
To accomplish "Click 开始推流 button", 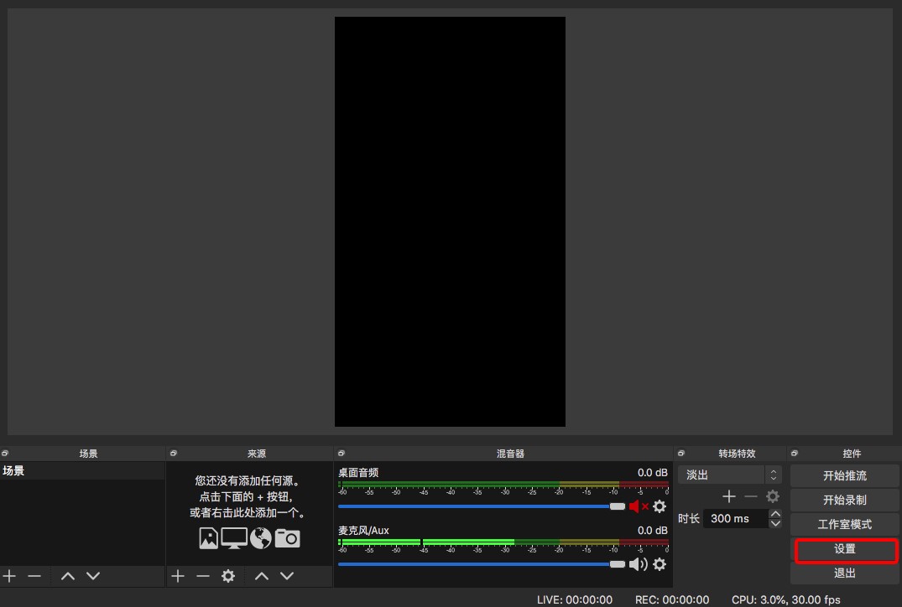I will tap(844, 475).
